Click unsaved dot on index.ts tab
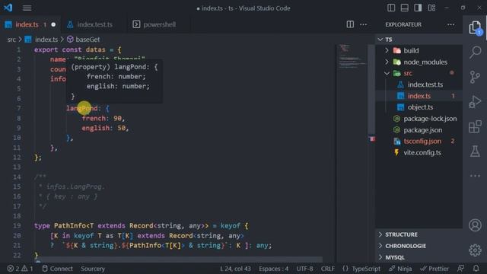This screenshot has height=274, width=487. (x=53, y=24)
